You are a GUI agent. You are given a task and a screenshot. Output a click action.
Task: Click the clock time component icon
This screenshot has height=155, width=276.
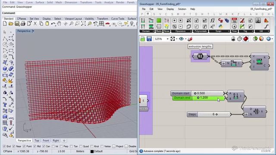pyautogui.click(x=234, y=27)
